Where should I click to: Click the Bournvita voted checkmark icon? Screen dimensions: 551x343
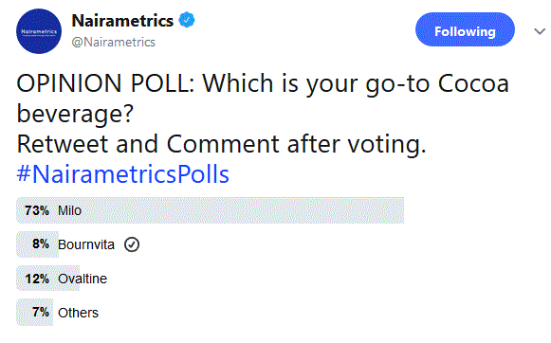point(132,244)
